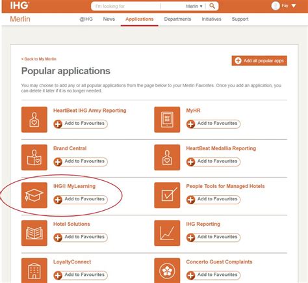The height and width of the screenshot is (283, 308).
Task: Open the Hotel Solutions book tile icon
Action: (x=34, y=233)
